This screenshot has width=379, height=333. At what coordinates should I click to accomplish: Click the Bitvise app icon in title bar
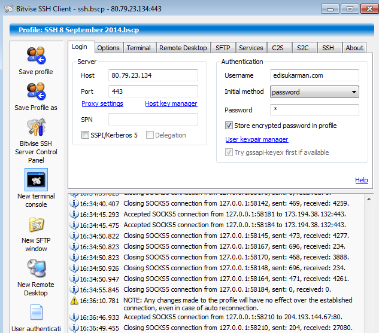[x=9, y=9]
